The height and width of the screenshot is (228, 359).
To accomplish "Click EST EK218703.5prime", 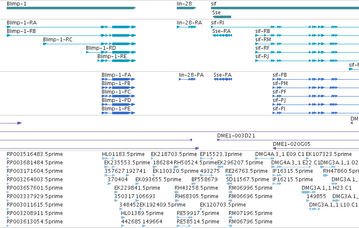I will point(174,154).
